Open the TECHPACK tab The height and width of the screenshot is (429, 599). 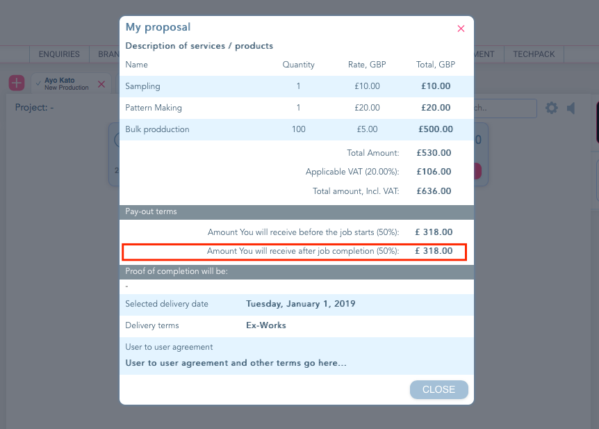pyautogui.click(x=534, y=54)
